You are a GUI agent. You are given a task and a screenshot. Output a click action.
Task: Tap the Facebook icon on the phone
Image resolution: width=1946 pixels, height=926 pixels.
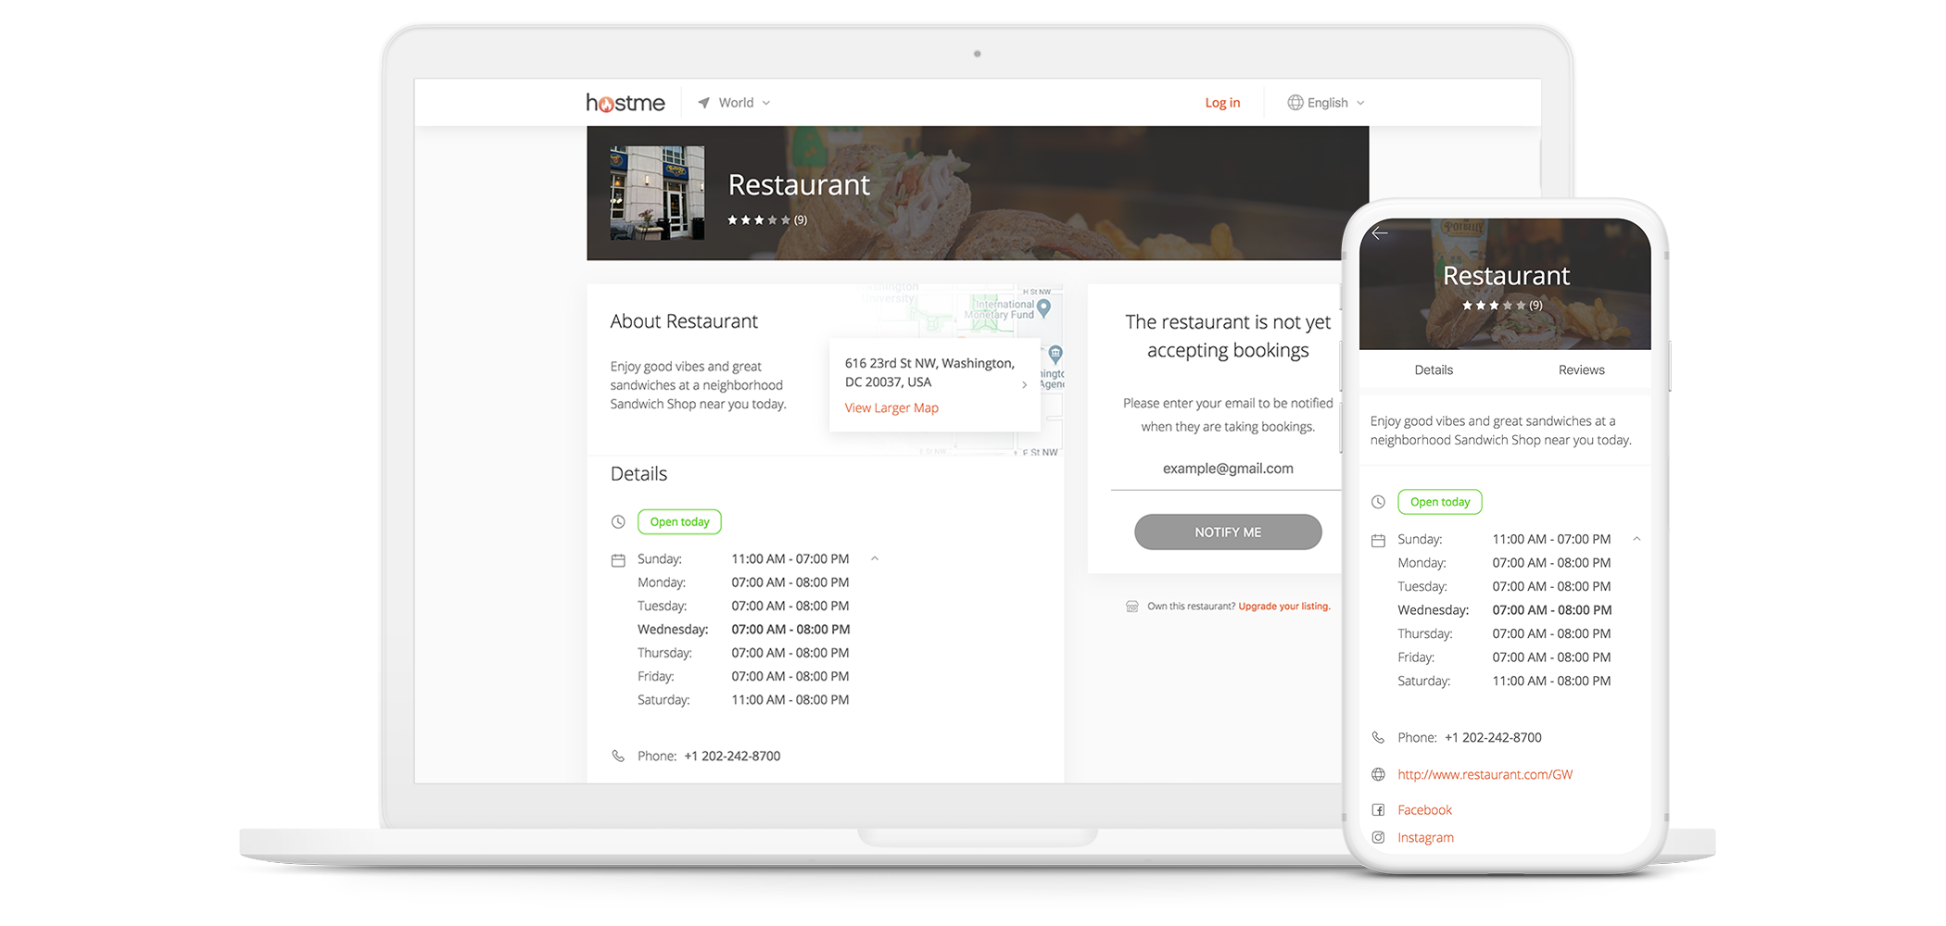(1378, 810)
